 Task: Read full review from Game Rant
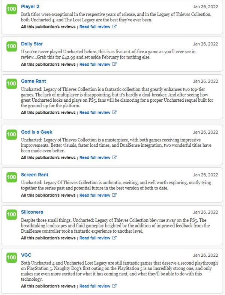tap(95, 112)
